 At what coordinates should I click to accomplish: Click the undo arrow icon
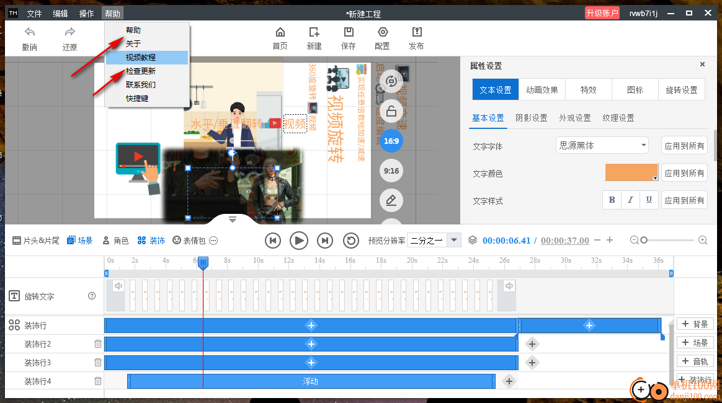point(30,32)
